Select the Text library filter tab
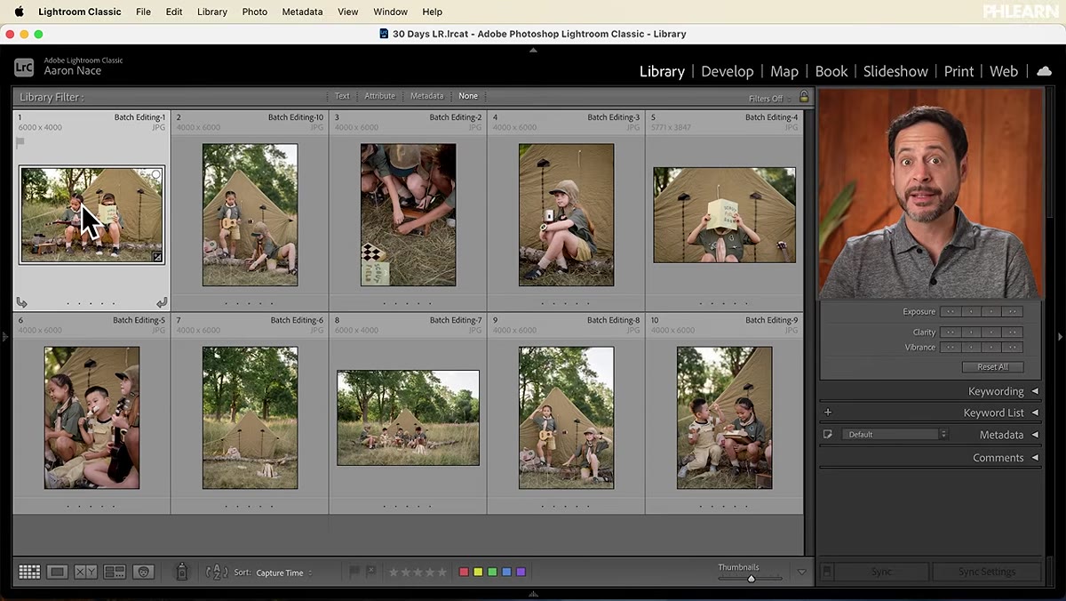This screenshot has width=1066, height=601. coord(342,96)
